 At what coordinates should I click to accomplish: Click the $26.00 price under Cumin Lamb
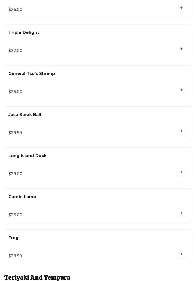pyautogui.click(x=15, y=215)
